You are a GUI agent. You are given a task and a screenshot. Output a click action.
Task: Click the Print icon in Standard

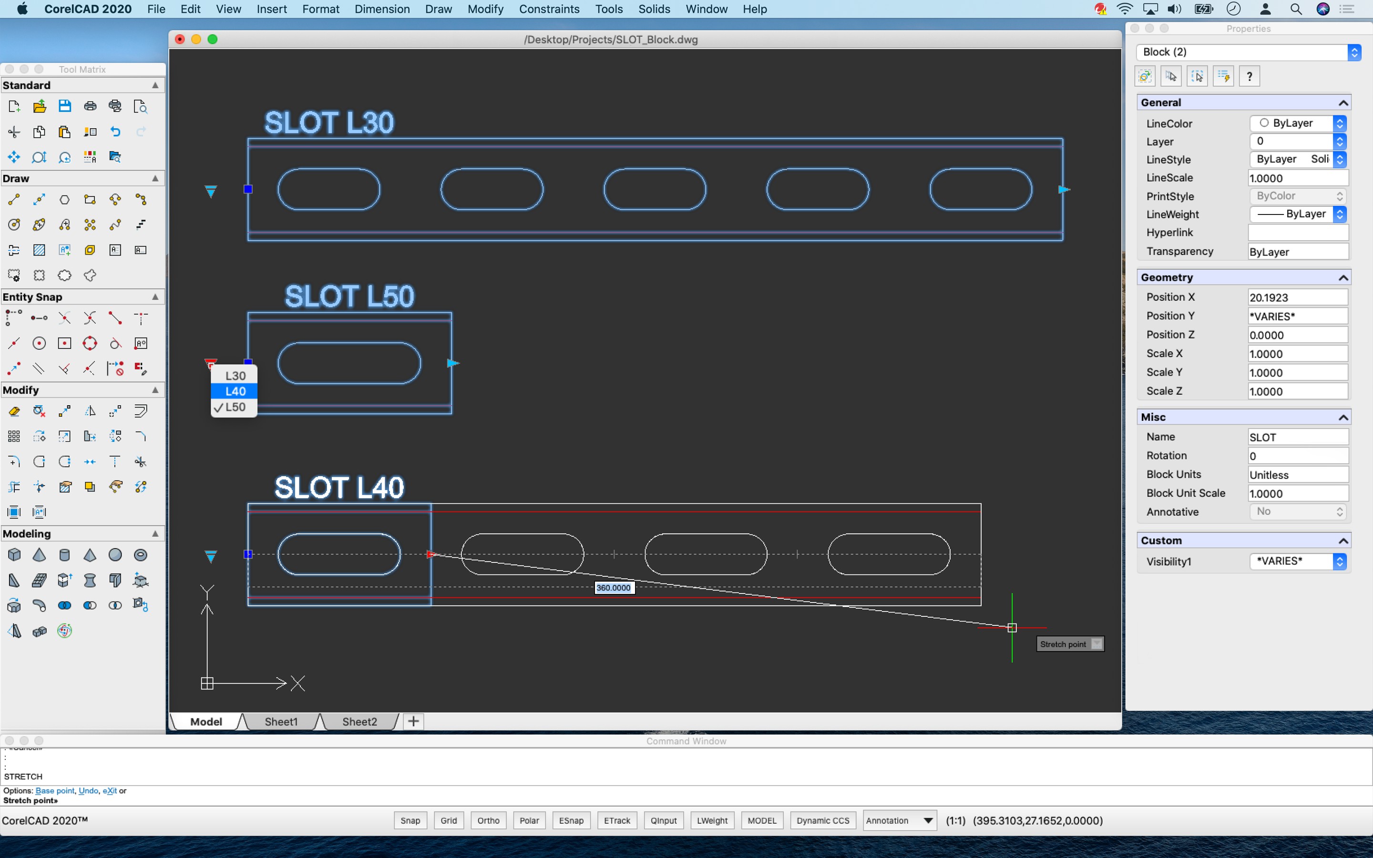click(x=90, y=106)
